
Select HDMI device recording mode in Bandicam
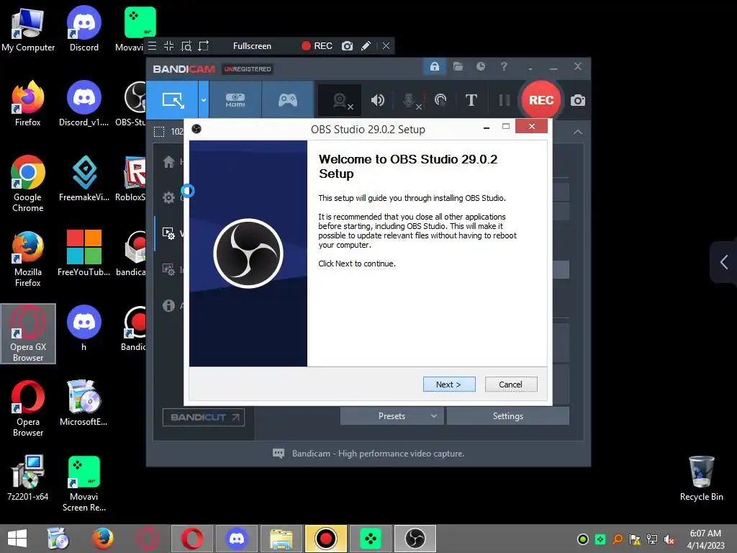[235, 100]
